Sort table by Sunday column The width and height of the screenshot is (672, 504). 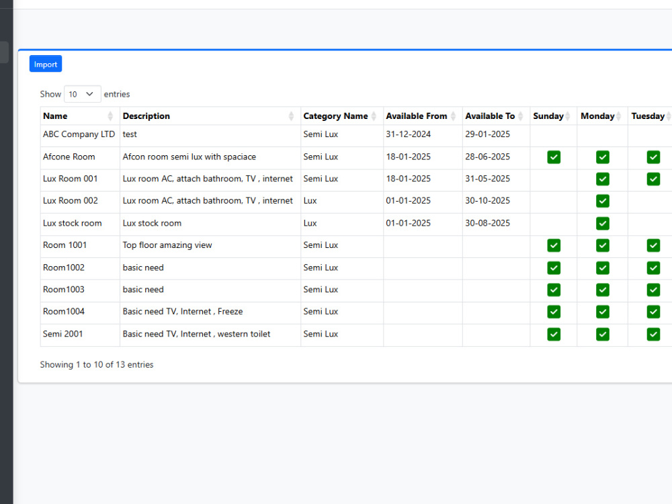(x=553, y=116)
